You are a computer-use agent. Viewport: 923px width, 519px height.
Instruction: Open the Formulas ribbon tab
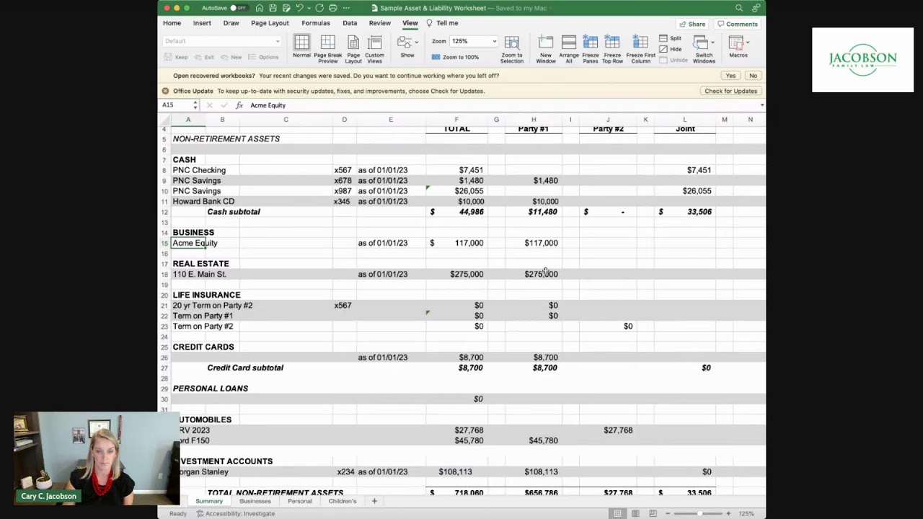[x=316, y=23]
